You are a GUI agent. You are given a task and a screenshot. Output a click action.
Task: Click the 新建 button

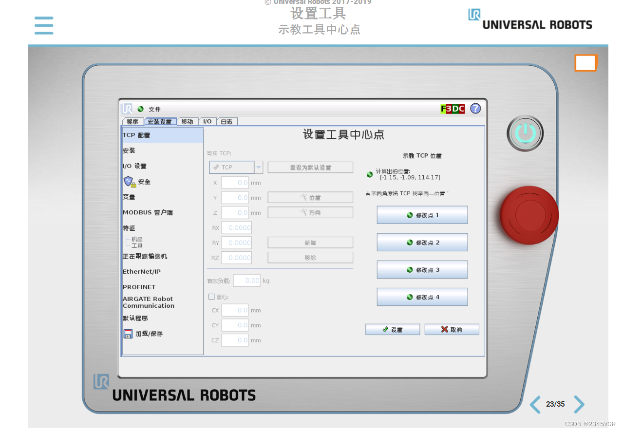(310, 243)
